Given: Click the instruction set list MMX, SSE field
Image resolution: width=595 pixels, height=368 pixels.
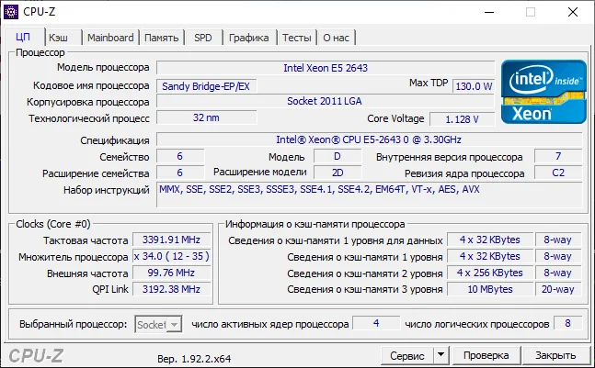Looking at the screenshot, I should click(369, 195).
